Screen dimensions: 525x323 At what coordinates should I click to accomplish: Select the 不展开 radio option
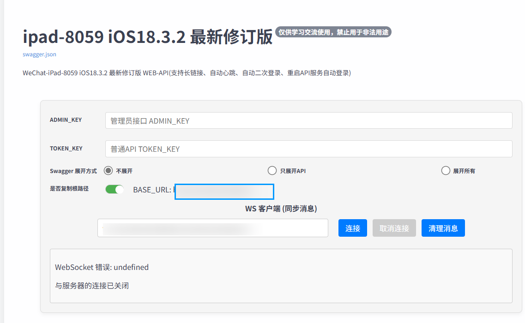(108, 171)
